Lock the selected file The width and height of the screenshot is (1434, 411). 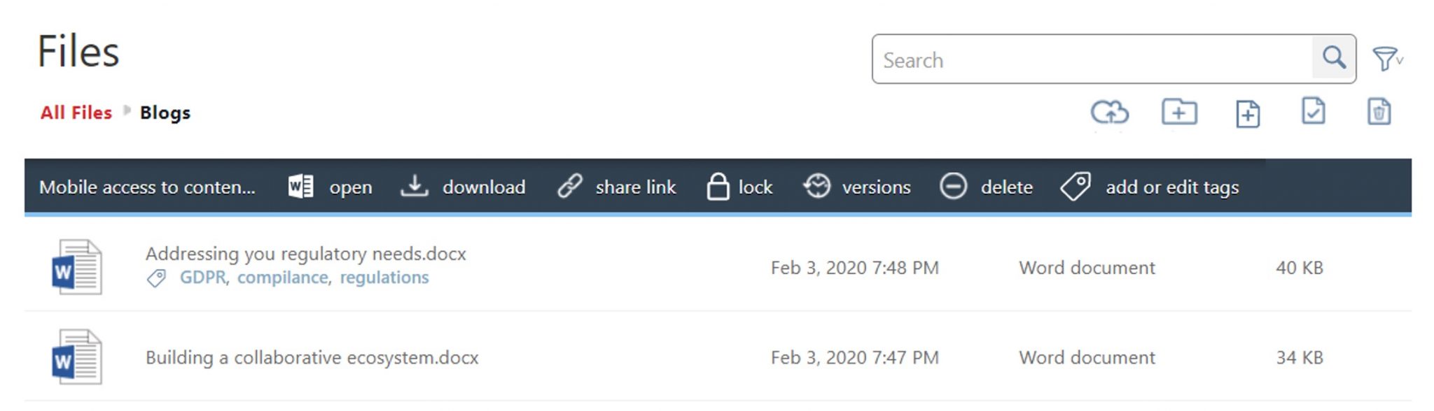click(739, 187)
